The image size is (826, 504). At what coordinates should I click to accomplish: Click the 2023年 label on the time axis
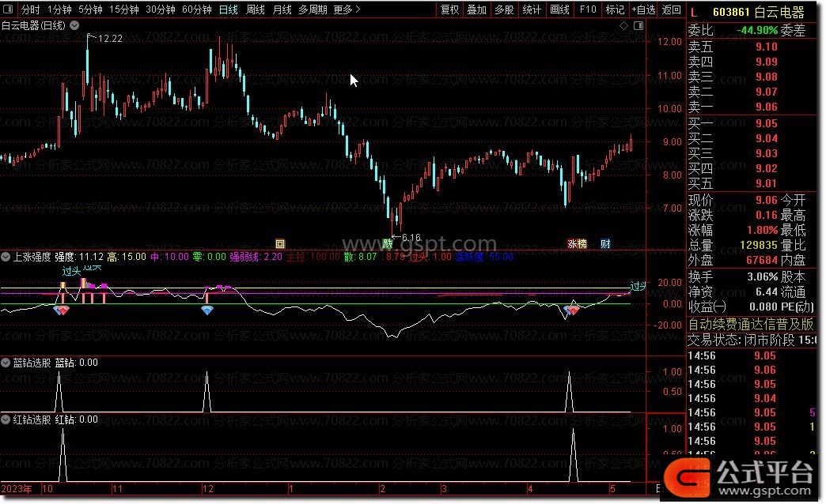coord(17,489)
